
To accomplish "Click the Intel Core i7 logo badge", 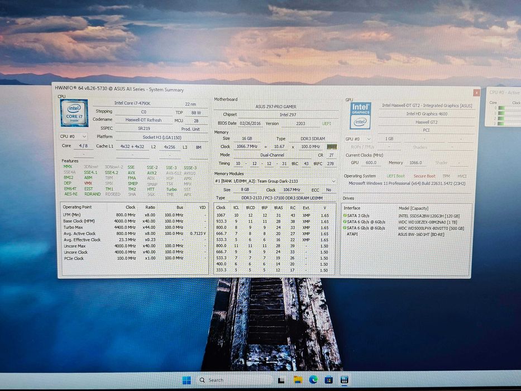I will tap(74, 113).
